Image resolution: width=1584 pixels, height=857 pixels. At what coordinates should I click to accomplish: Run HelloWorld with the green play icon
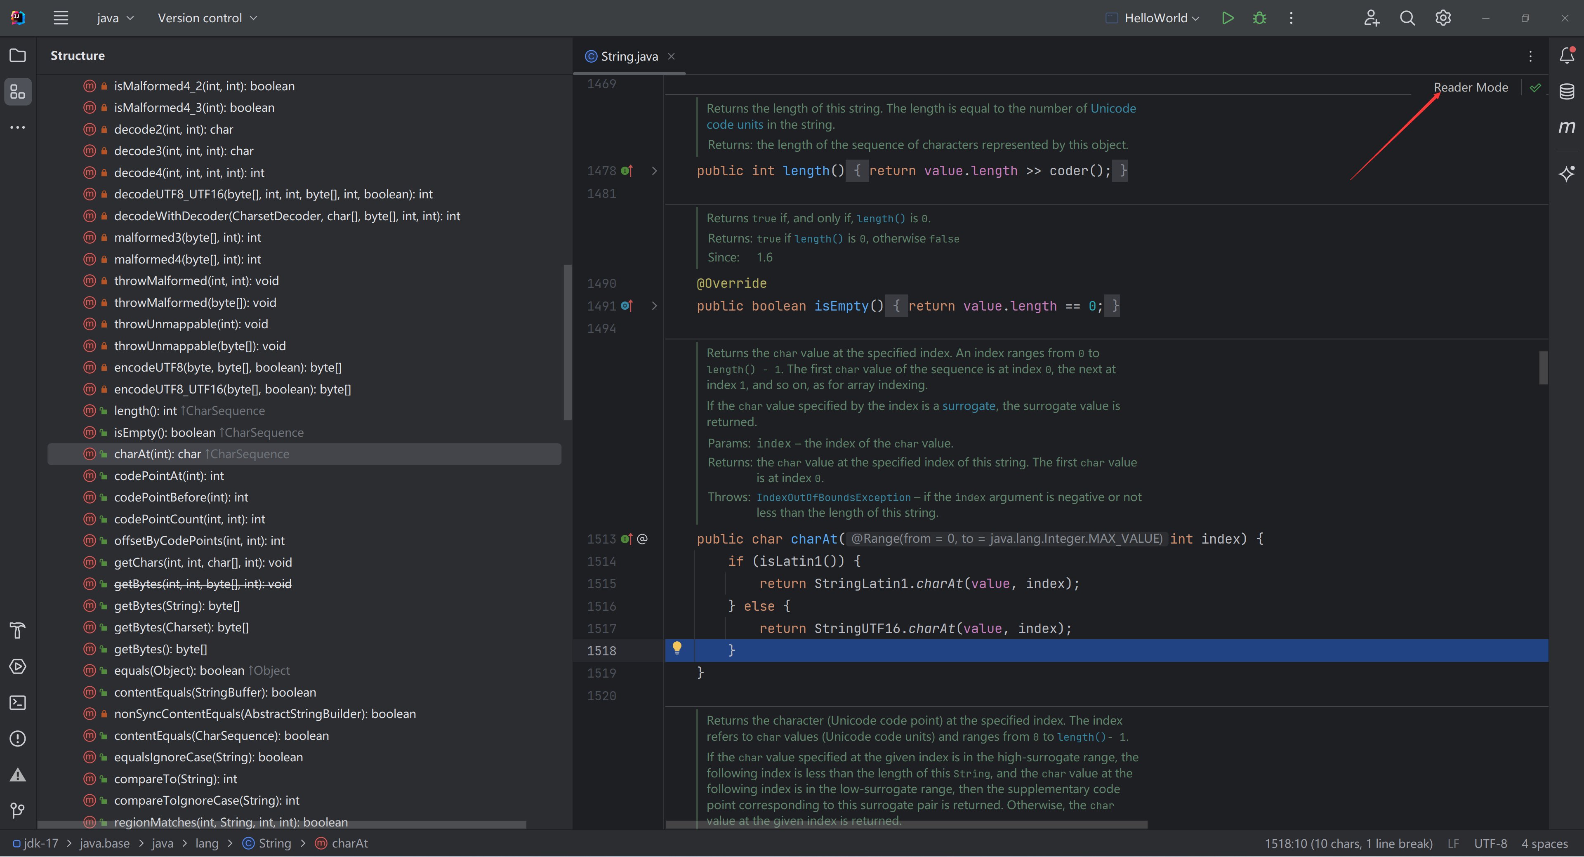1227,18
